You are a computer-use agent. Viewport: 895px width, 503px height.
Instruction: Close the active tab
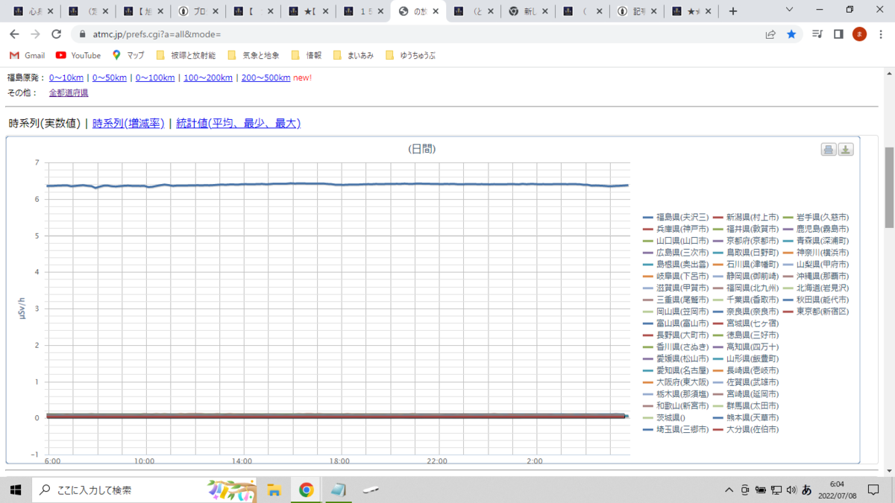[435, 11]
